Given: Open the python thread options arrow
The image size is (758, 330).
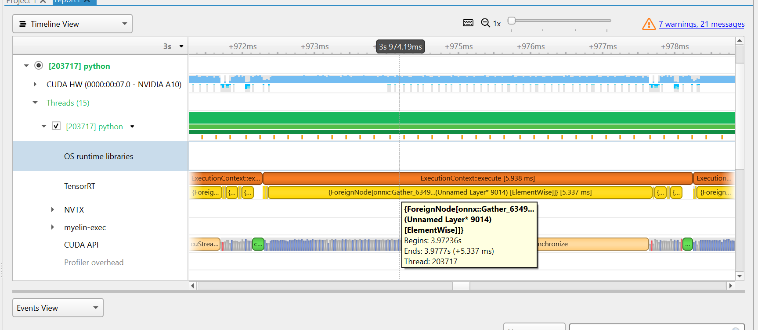Looking at the screenshot, I should 132,127.
